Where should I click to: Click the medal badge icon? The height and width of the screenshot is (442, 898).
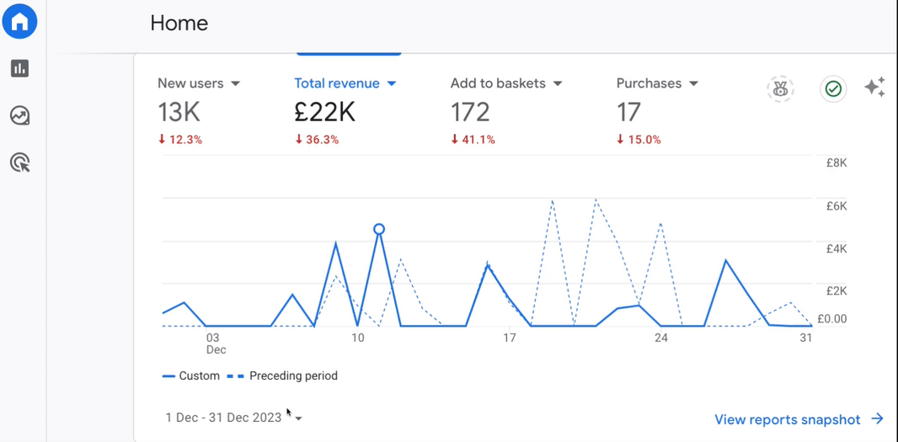780,88
